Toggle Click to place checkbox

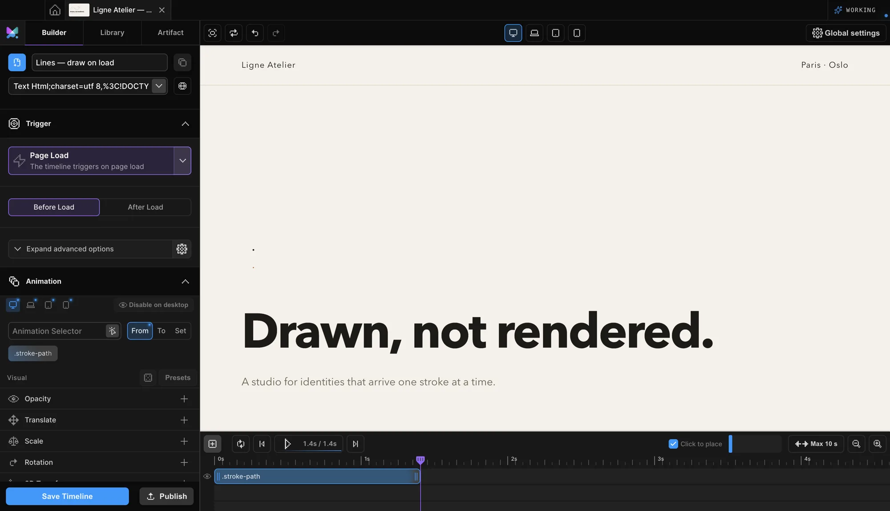[673, 444]
